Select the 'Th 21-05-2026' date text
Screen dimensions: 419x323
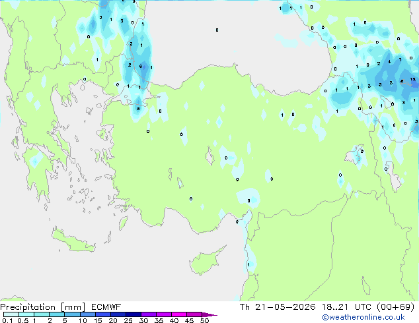[278, 307]
